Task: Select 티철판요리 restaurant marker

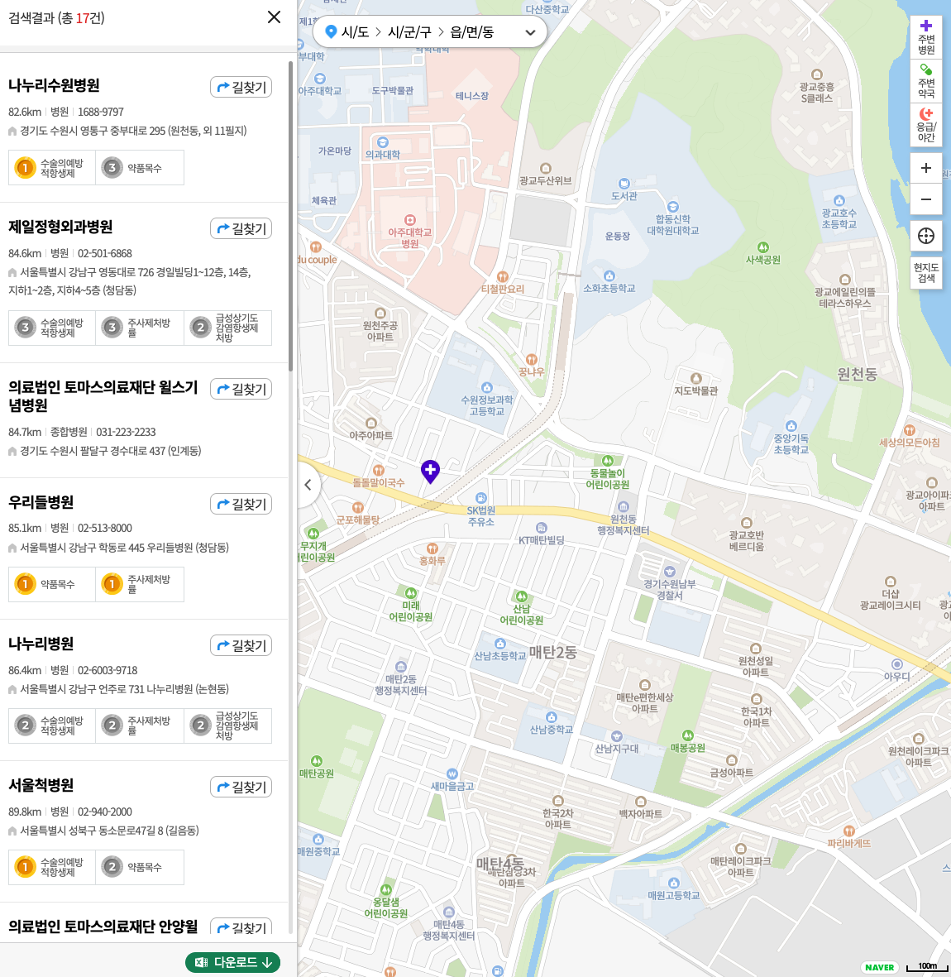Action: [503, 276]
